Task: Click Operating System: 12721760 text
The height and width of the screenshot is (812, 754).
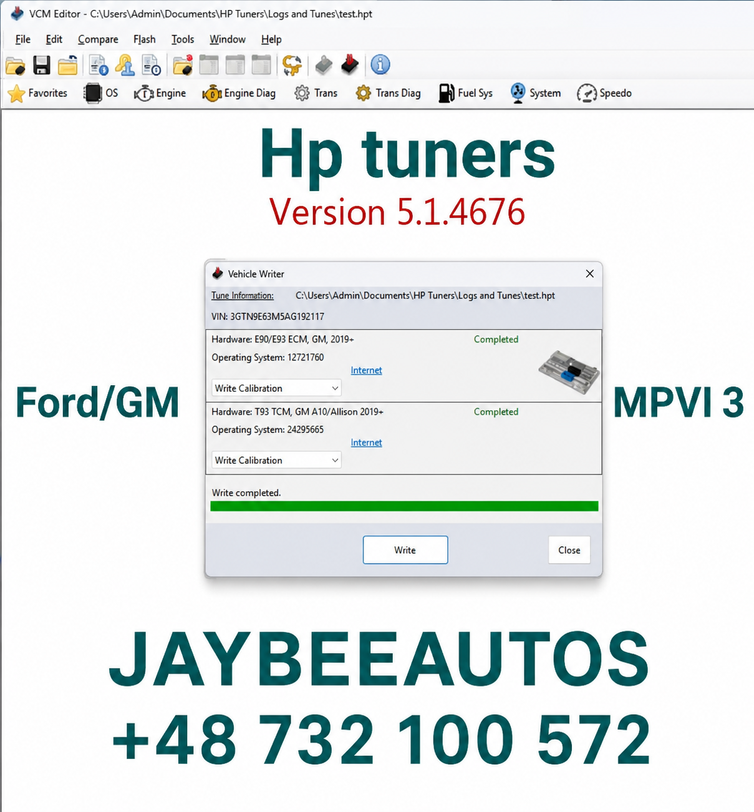Action: 268,358
